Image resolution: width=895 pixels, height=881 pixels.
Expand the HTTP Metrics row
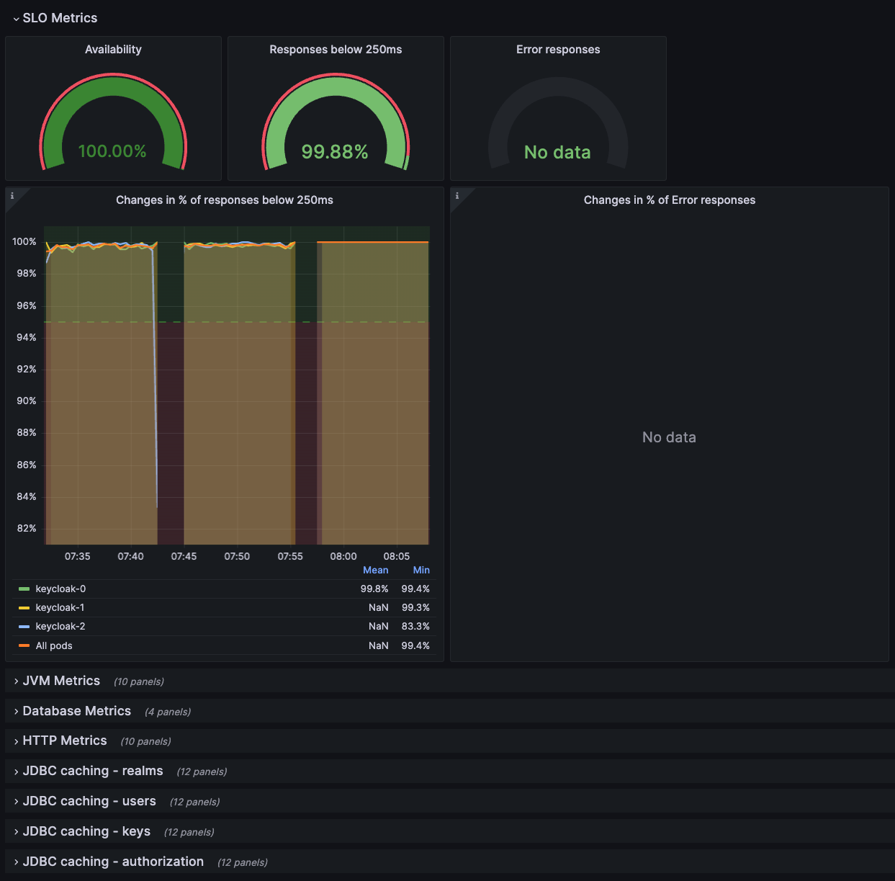[x=64, y=740]
